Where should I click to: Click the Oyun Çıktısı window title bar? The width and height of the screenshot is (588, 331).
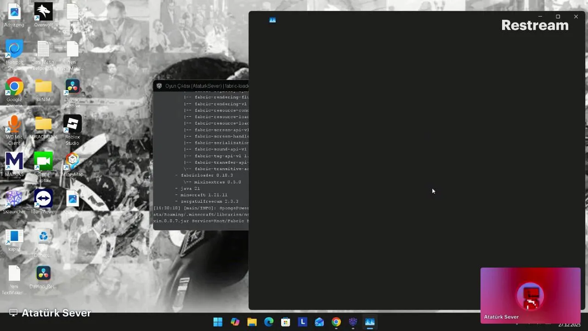(201, 86)
